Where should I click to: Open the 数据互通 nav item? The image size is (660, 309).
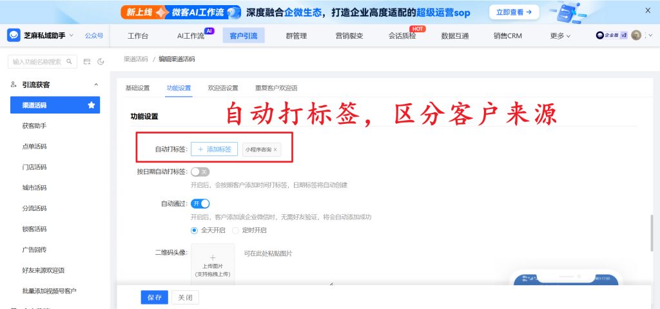454,36
